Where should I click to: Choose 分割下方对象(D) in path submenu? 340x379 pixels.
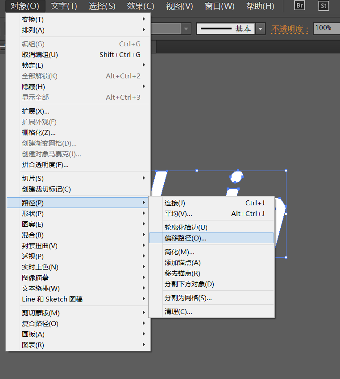[211, 284]
